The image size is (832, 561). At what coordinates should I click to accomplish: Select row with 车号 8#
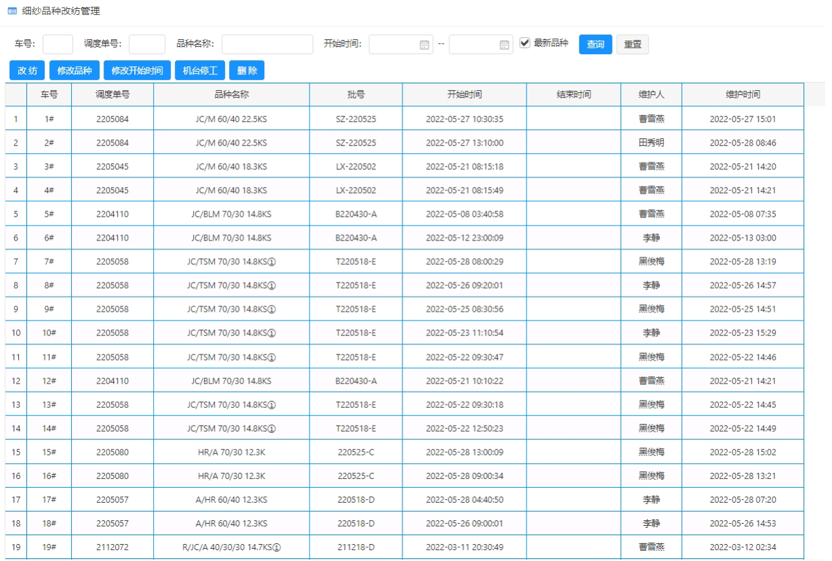[x=405, y=285]
